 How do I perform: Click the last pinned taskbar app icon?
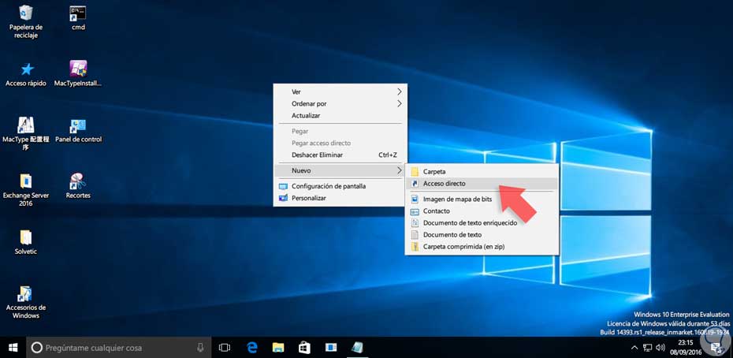pyautogui.click(x=357, y=347)
